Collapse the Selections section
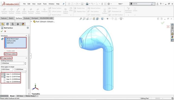Screen dimensions: 174x100 pyautogui.click(x=26, y=36)
